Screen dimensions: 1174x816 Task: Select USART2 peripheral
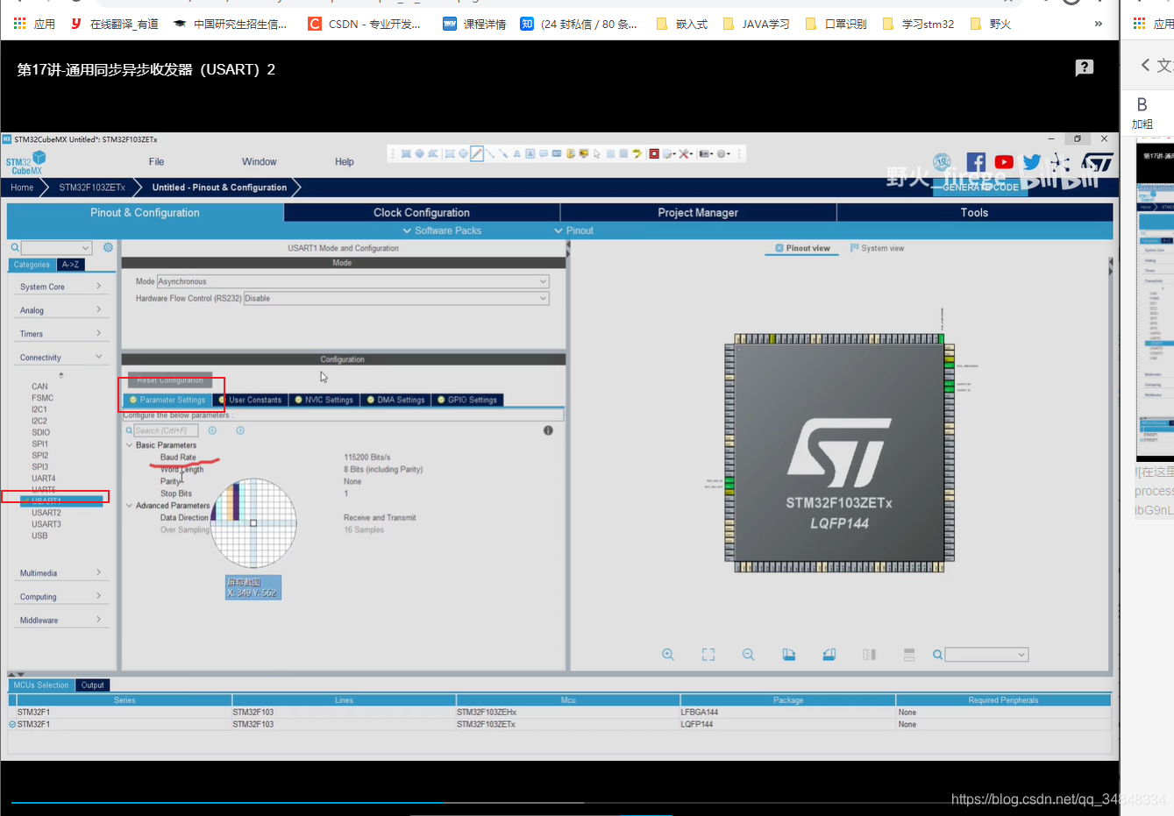[x=46, y=513]
